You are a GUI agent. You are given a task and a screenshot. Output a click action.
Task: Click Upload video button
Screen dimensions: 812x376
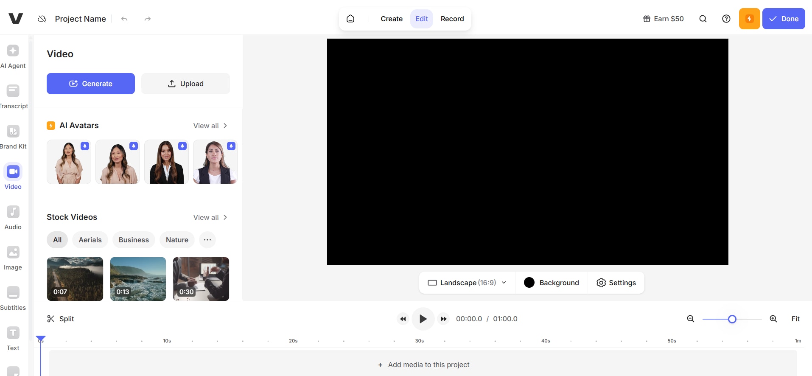pos(185,84)
